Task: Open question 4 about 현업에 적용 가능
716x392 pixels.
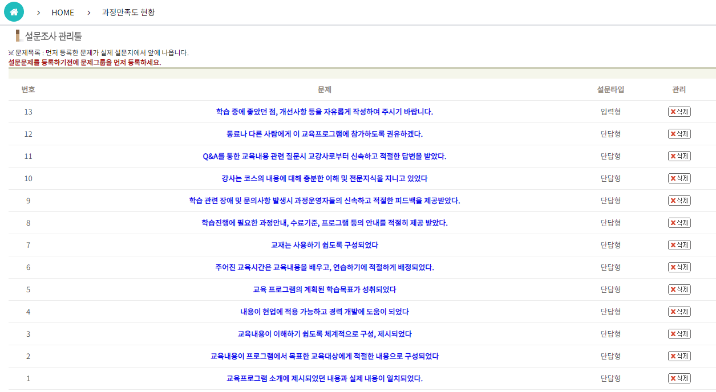Action: (324, 312)
